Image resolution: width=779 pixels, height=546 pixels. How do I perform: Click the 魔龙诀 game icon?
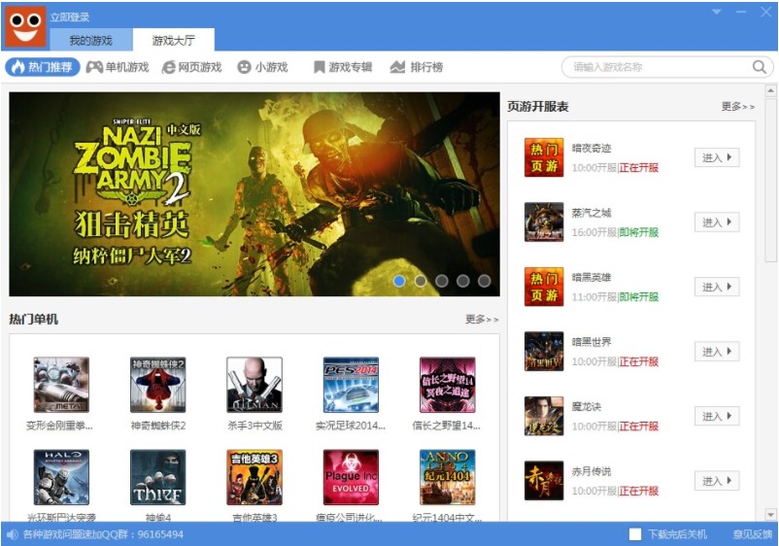coord(544,416)
